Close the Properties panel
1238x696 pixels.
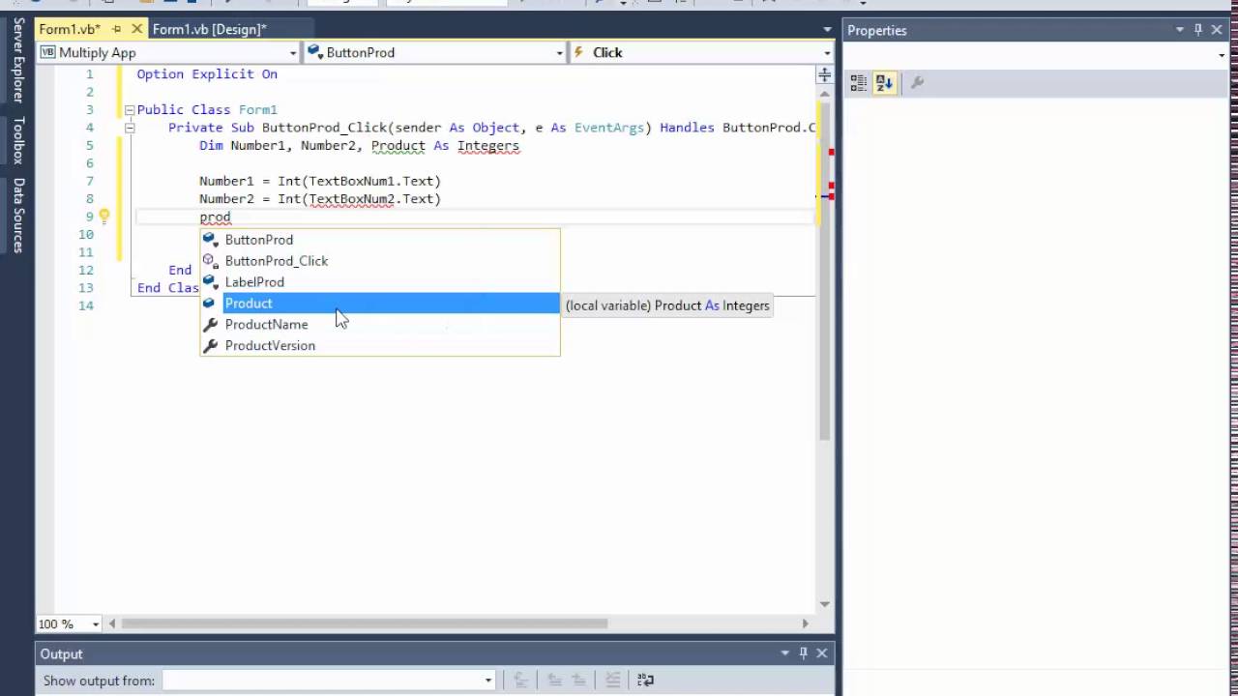(x=1217, y=30)
